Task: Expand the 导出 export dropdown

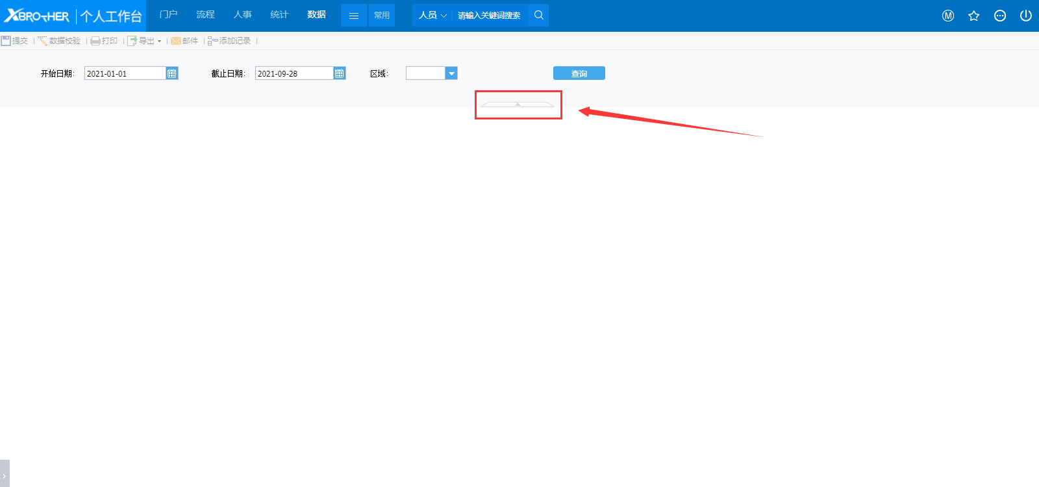Action: (159, 41)
